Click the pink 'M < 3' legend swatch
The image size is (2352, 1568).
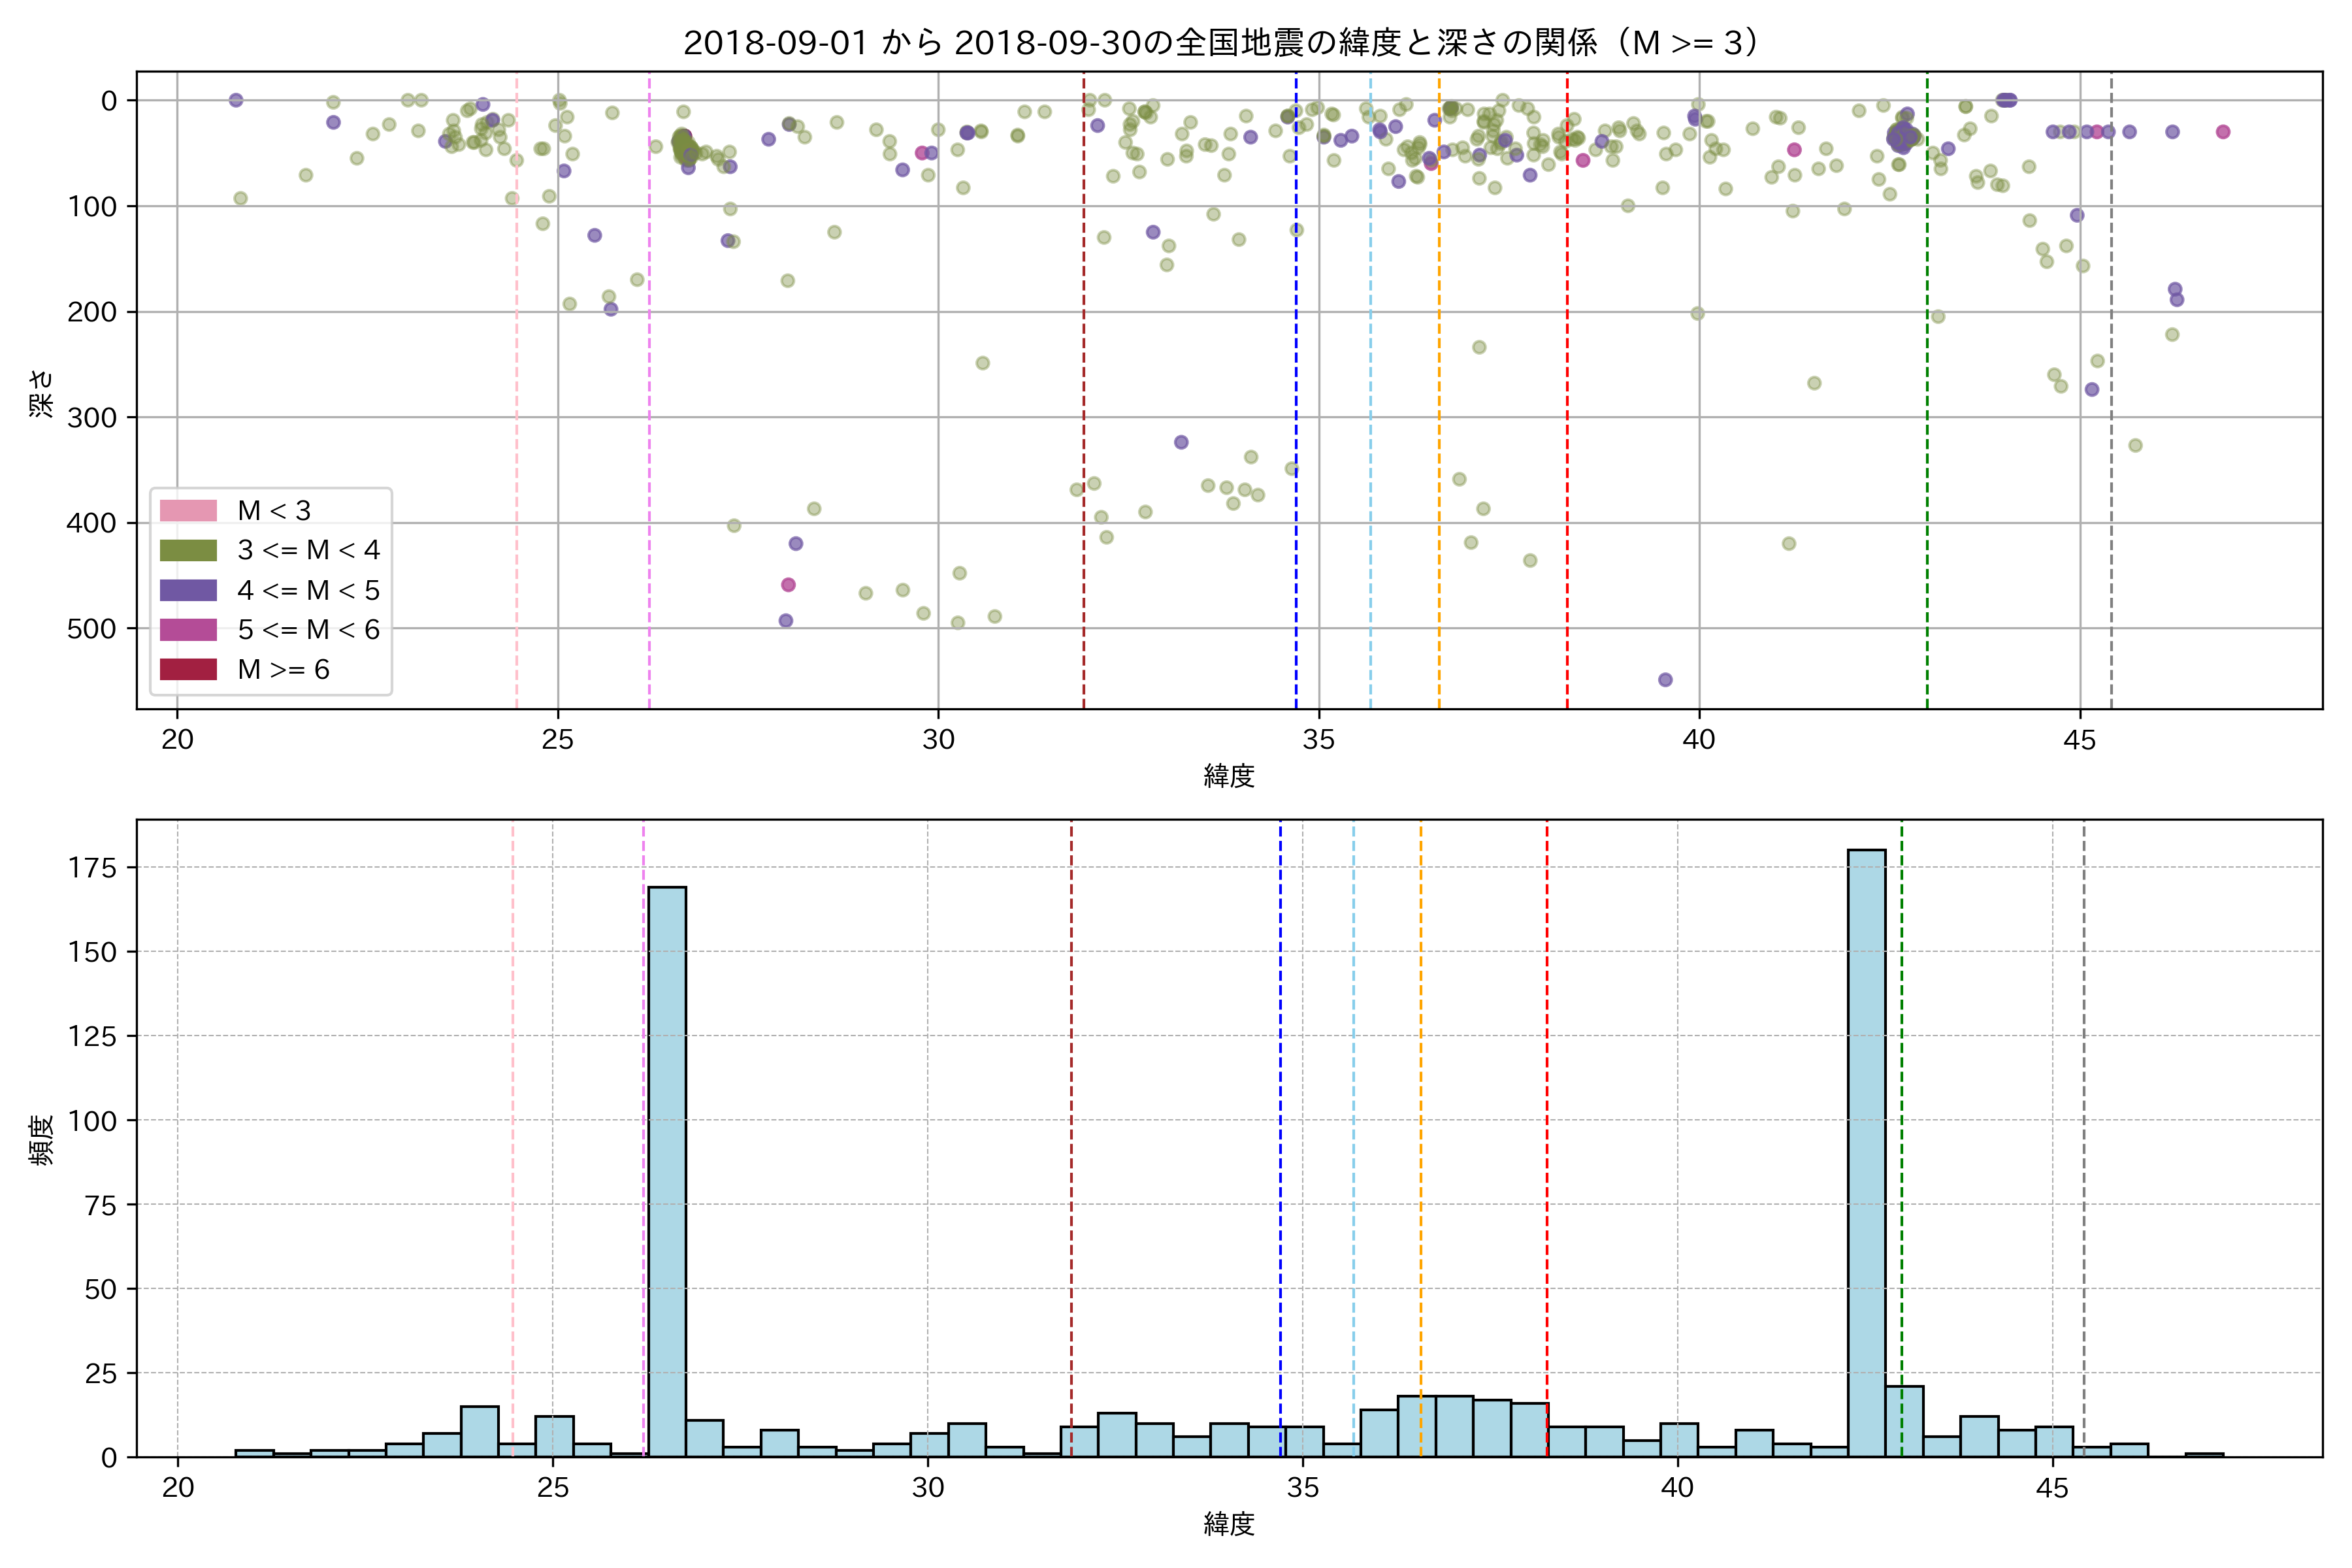click(x=188, y=510)
